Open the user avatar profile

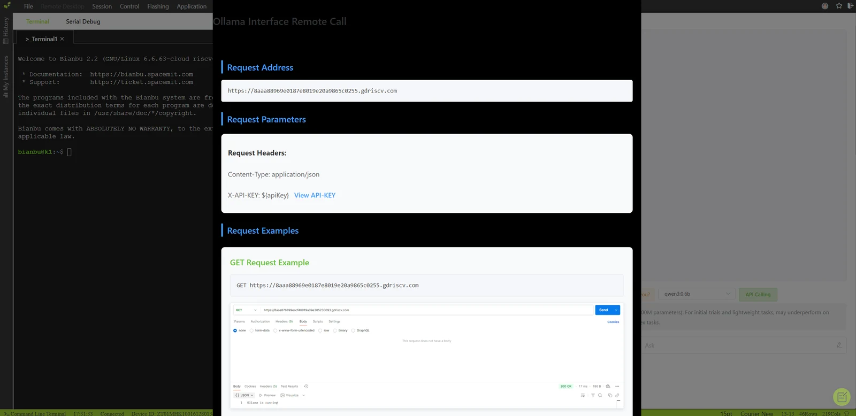pos(825,6)
